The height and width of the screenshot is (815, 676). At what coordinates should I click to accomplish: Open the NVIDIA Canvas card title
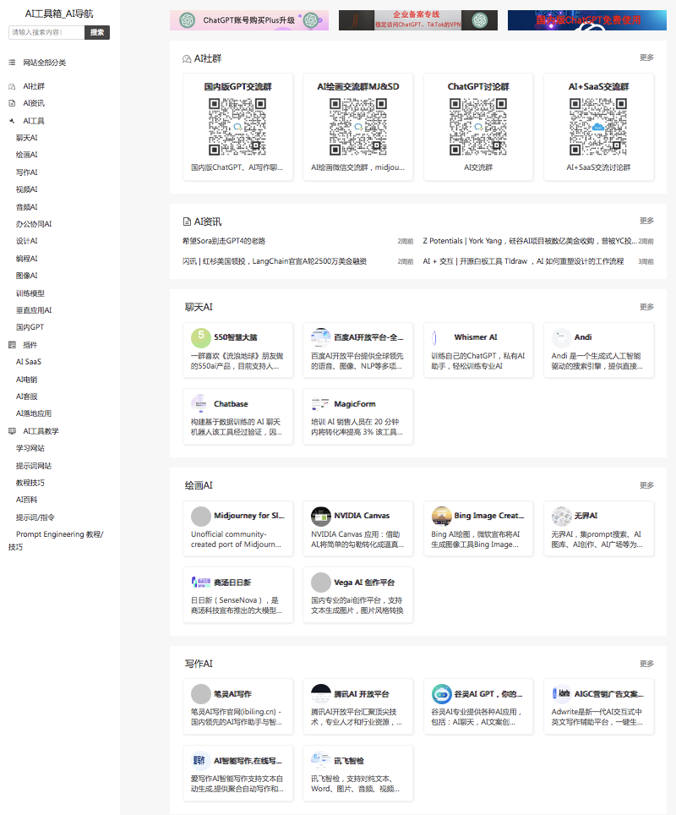coord(362,516)
